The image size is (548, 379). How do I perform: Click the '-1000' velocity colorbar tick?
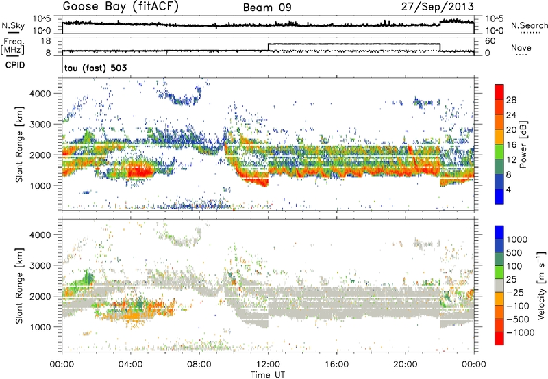coord(520,332)
